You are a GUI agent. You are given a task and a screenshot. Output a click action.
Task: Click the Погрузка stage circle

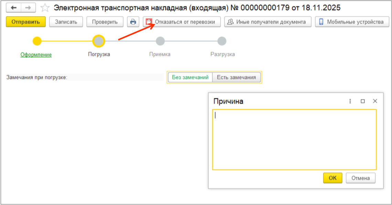click(99, 41)
